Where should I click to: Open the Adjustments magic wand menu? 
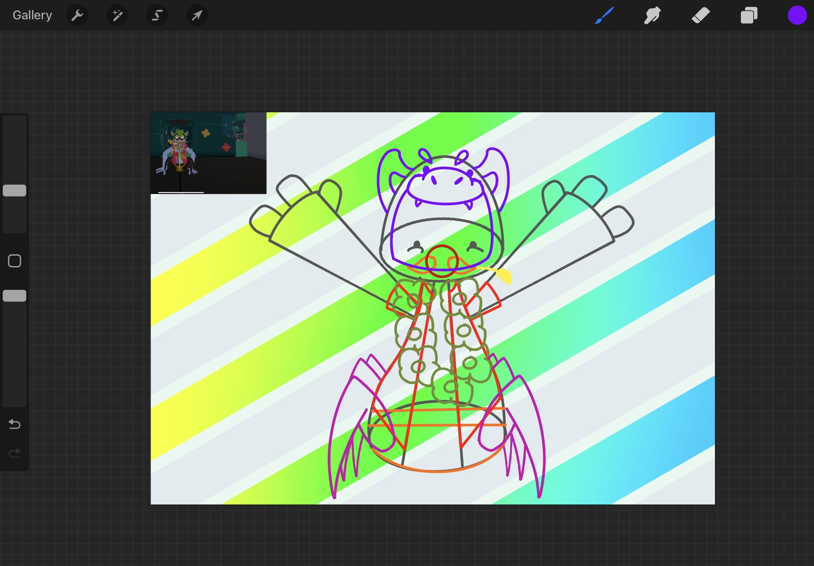[x=117, y=15]
